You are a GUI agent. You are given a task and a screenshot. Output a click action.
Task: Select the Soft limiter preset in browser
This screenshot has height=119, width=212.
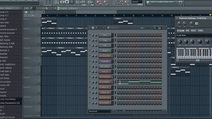pyautogui.click(x=5, y=78)
